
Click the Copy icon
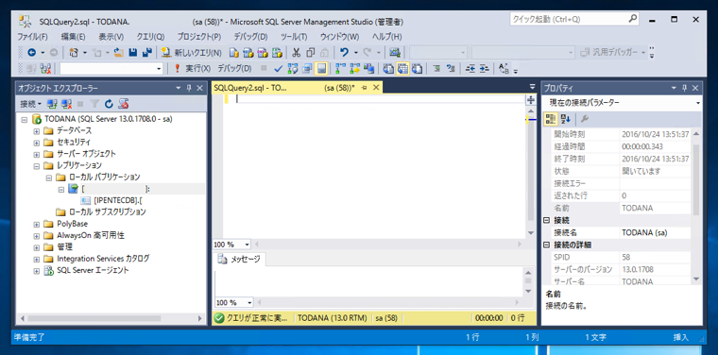311,53
